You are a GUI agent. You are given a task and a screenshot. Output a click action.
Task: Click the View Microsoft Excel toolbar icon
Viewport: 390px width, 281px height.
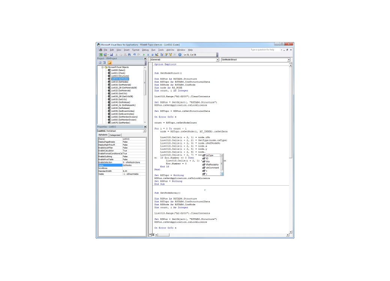[x=100, y=54]
